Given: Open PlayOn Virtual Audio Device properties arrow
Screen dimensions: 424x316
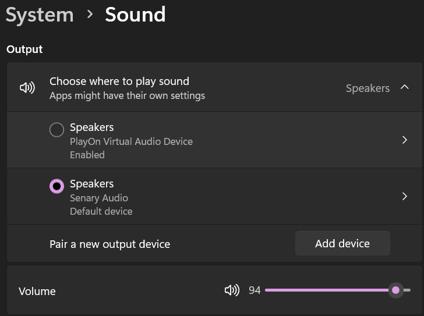Looking at the screenshot, I should [x=405, y=140].
